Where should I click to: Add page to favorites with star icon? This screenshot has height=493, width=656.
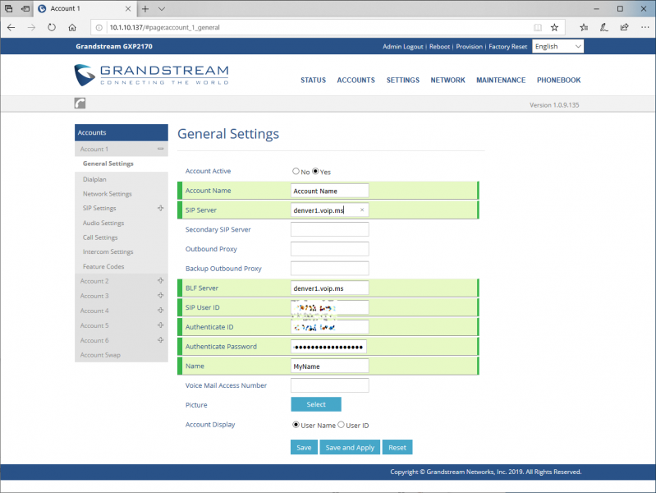click(x=554, y=28)
